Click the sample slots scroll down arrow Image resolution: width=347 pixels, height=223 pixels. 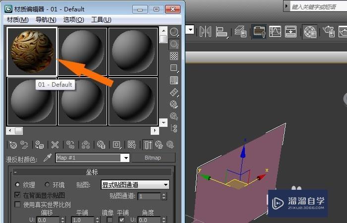[163, 122]
